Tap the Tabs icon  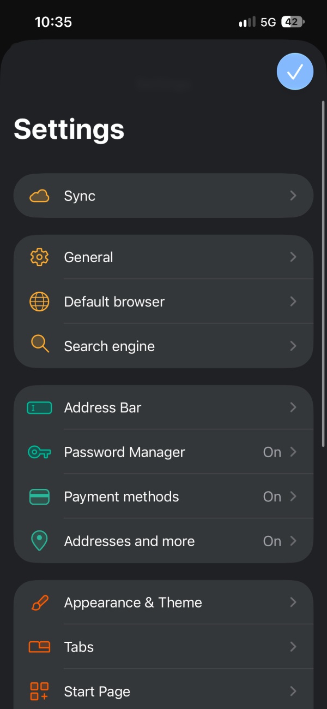point(39,647)
